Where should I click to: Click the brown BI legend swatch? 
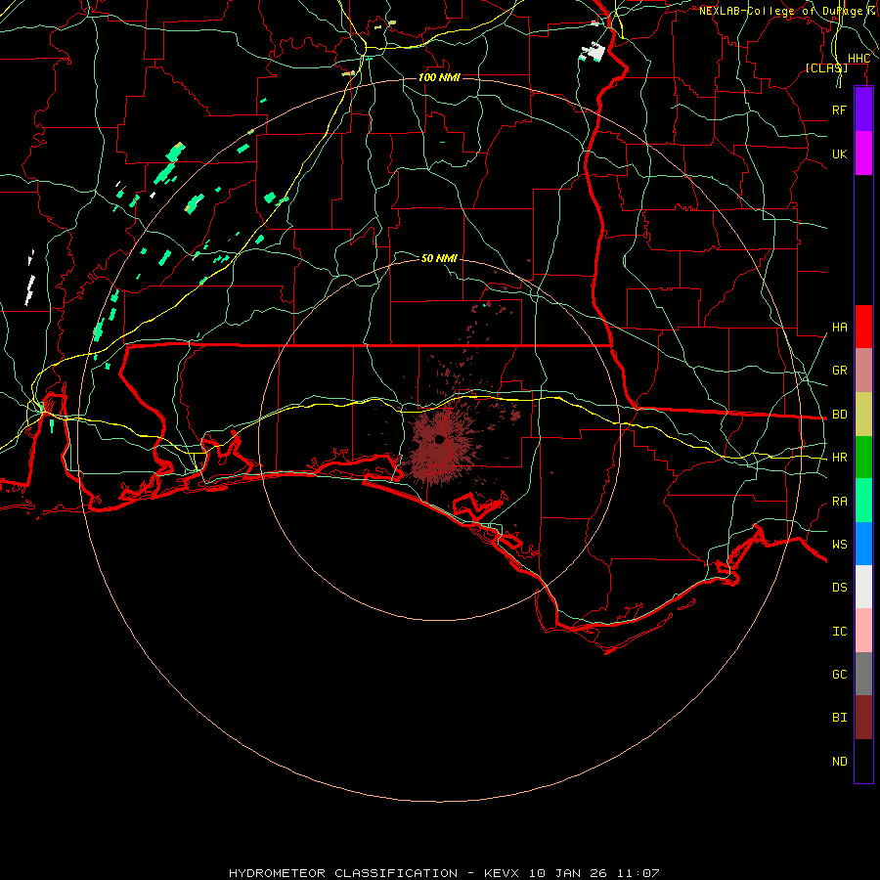tap(863, 718)
